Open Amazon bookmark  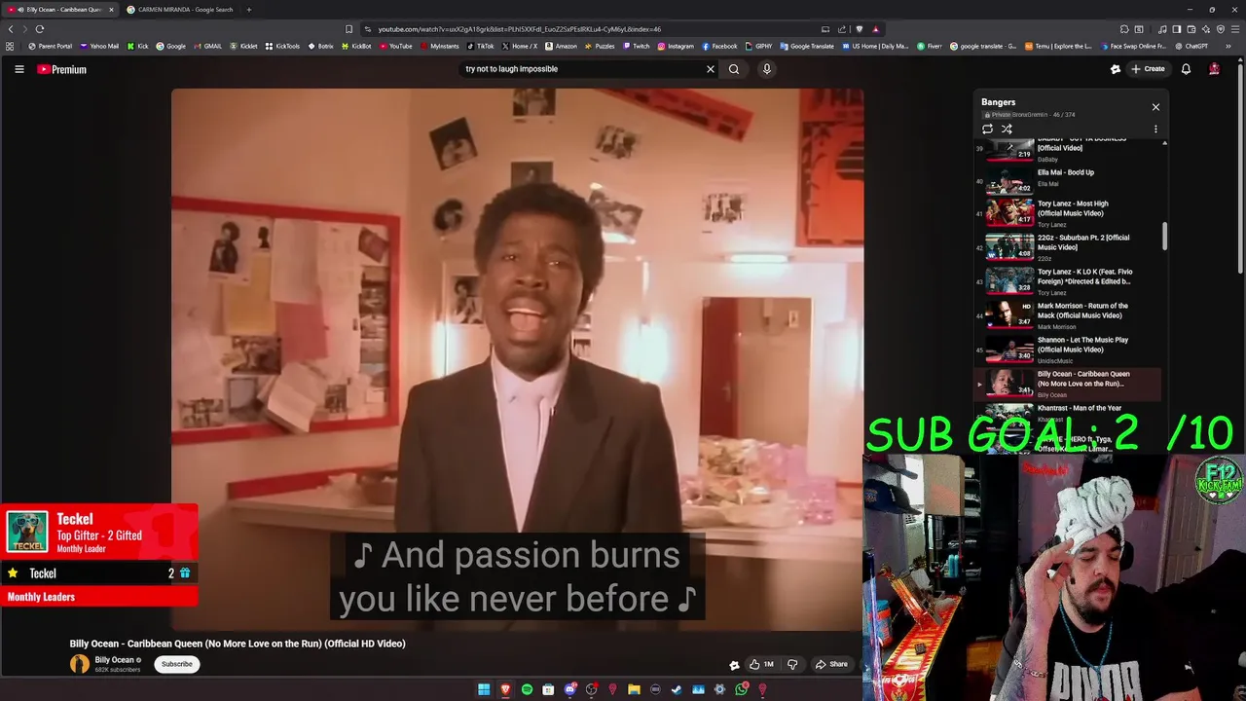click(561, 46)
